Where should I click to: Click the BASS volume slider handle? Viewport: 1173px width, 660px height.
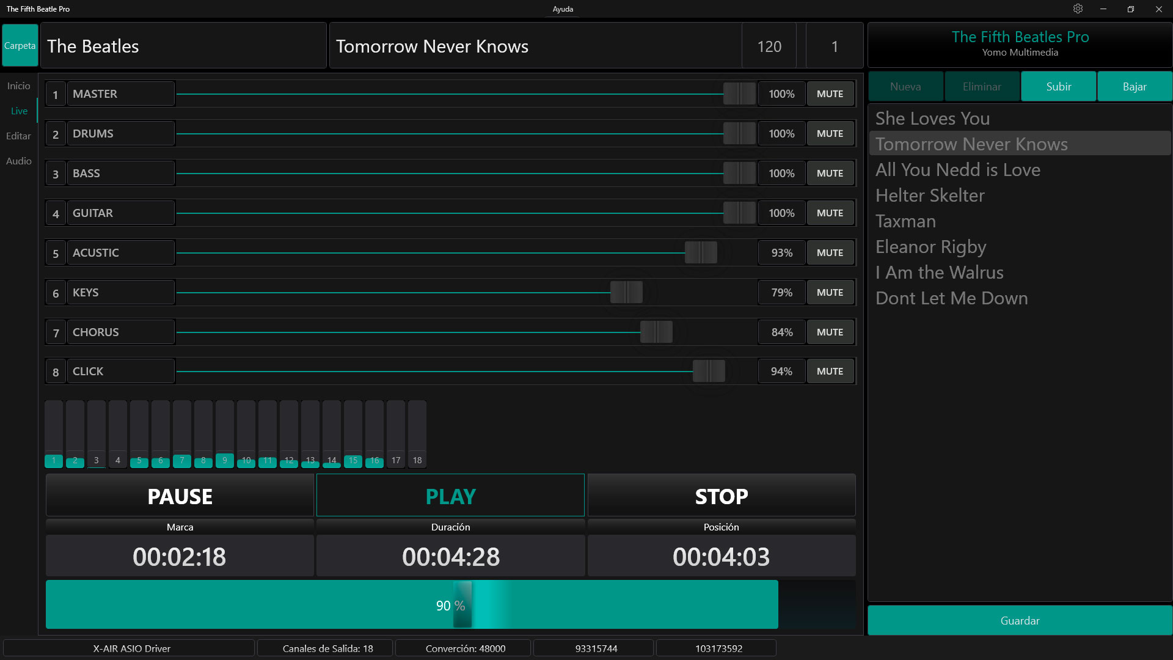coord(739,174)
